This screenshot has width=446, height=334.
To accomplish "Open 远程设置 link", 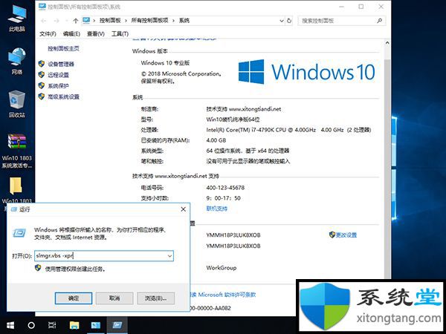I will 58,75.
